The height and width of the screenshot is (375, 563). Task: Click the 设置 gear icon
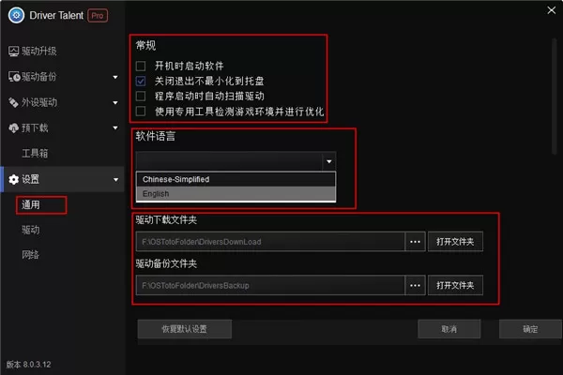coord(14,179)
